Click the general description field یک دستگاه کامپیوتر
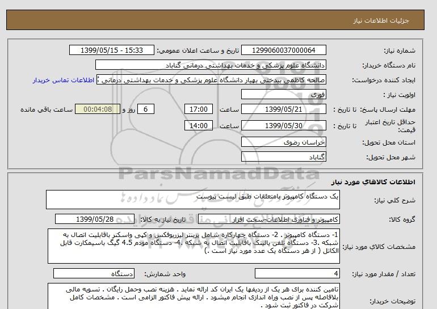Viewport: 437px width, 309px height. point(193,200)
